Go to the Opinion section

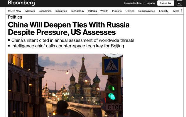[130, 11]
